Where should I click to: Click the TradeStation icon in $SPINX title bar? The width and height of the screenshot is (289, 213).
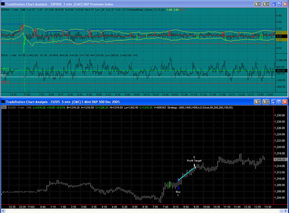[x=3, y=4]
